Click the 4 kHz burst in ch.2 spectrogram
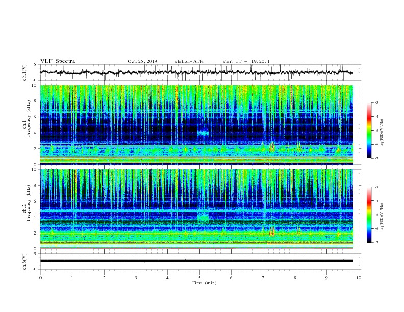The image size is (404, 312). (203, 217)
